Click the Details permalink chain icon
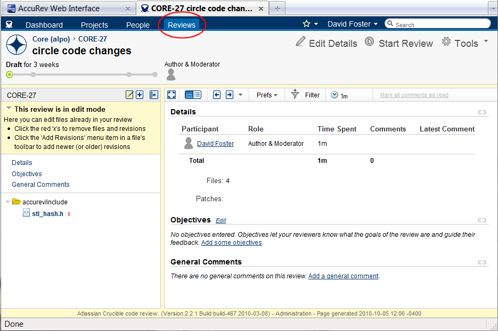 click(482, 112)
